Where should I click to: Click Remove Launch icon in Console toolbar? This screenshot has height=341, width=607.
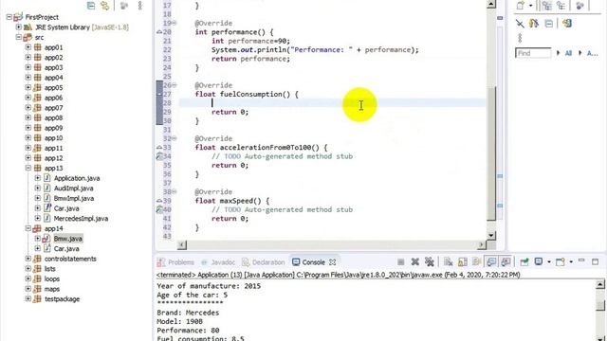(x=415, y=262)
